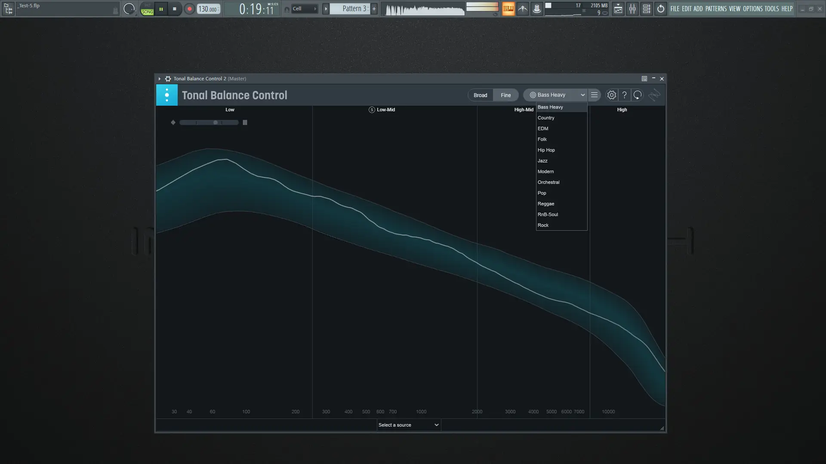
Task: Open the mixer from FL Studio toolbar
Action: coord(632,9)
